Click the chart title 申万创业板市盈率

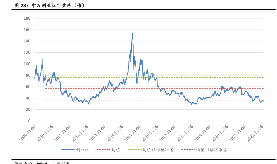(58, 5)
